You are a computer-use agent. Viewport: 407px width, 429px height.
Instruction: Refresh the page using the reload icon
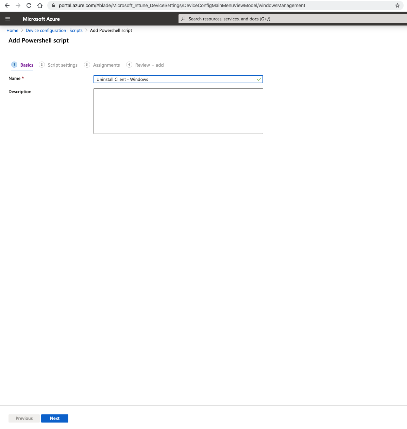pos(29,5)
